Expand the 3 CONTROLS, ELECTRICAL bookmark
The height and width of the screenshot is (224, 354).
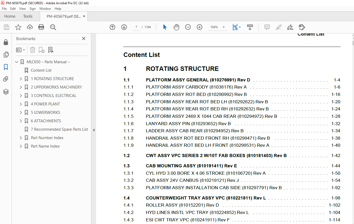[x=21, y=96]
